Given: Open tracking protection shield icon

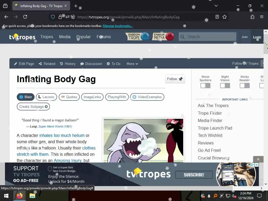Looking at the screenshot, I should [x=53, y=17].
